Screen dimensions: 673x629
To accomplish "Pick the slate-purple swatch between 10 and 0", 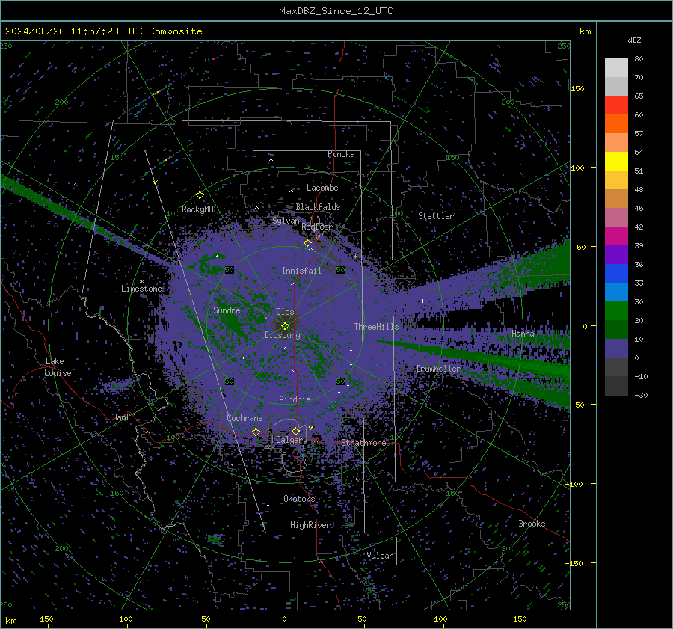I will coord(616,349).
